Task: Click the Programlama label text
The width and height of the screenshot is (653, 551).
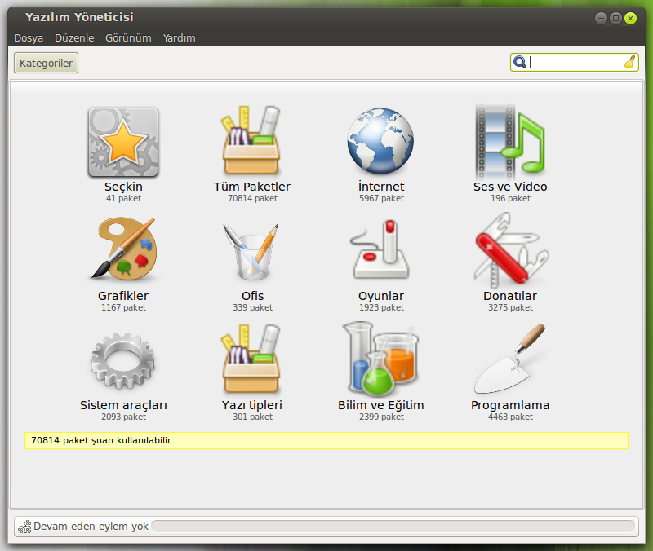Action: [x=510, y=405]
